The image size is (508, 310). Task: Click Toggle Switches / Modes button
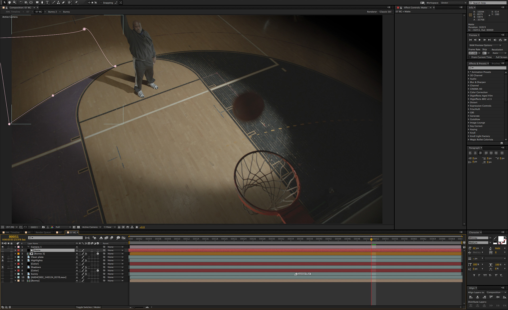coord(88,307)
